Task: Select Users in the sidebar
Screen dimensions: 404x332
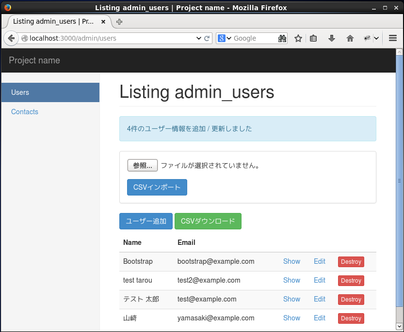Action: (50, 92)
